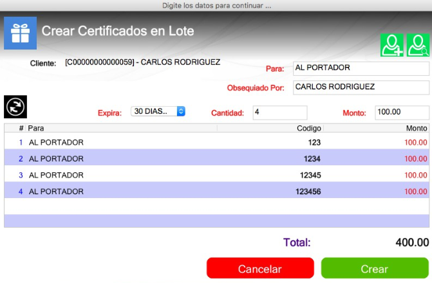The height and width of the screenshot is (283, 432).
Task: Click the Codigo column header
Action: pos(270,128)
